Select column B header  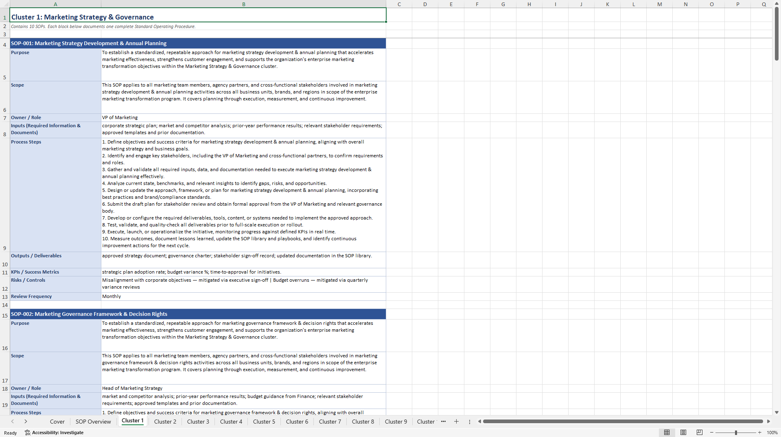[243, 4]
